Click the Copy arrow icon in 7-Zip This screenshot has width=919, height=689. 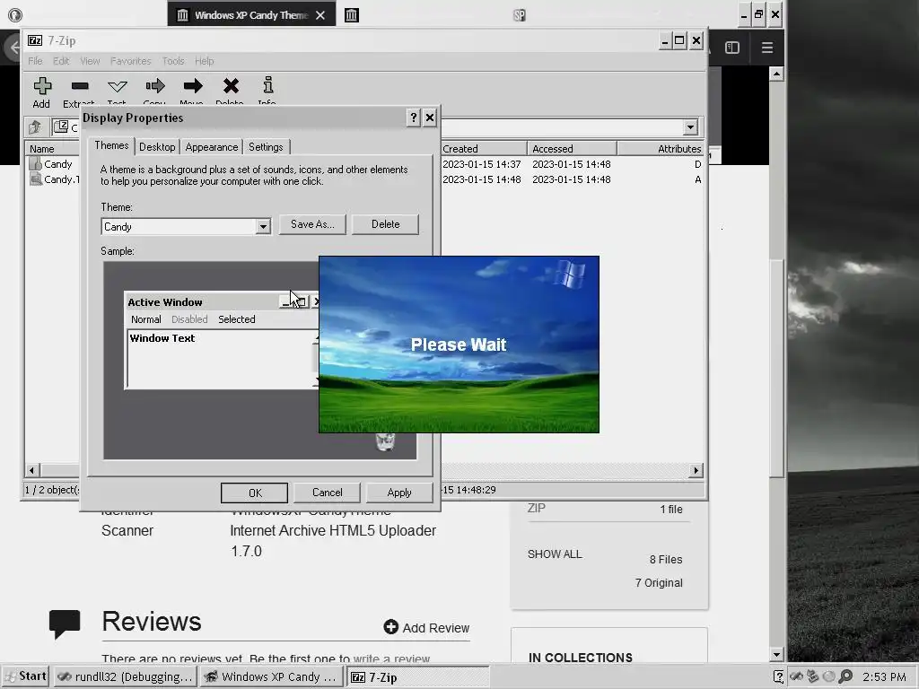[x=154, y=86]
